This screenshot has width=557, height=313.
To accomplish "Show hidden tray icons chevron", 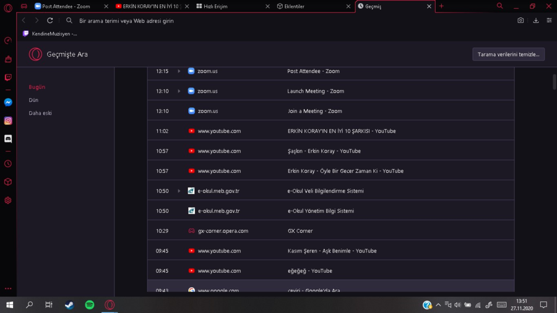I will (x=438, y=305).
